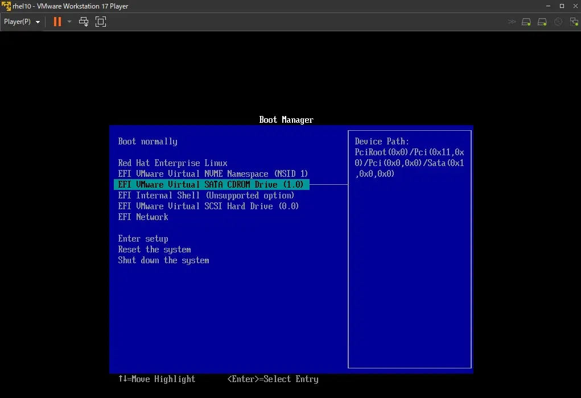Screen dimensions: 581x398
Task: Select the EFI Network boot option
Action: coord(143,217)
